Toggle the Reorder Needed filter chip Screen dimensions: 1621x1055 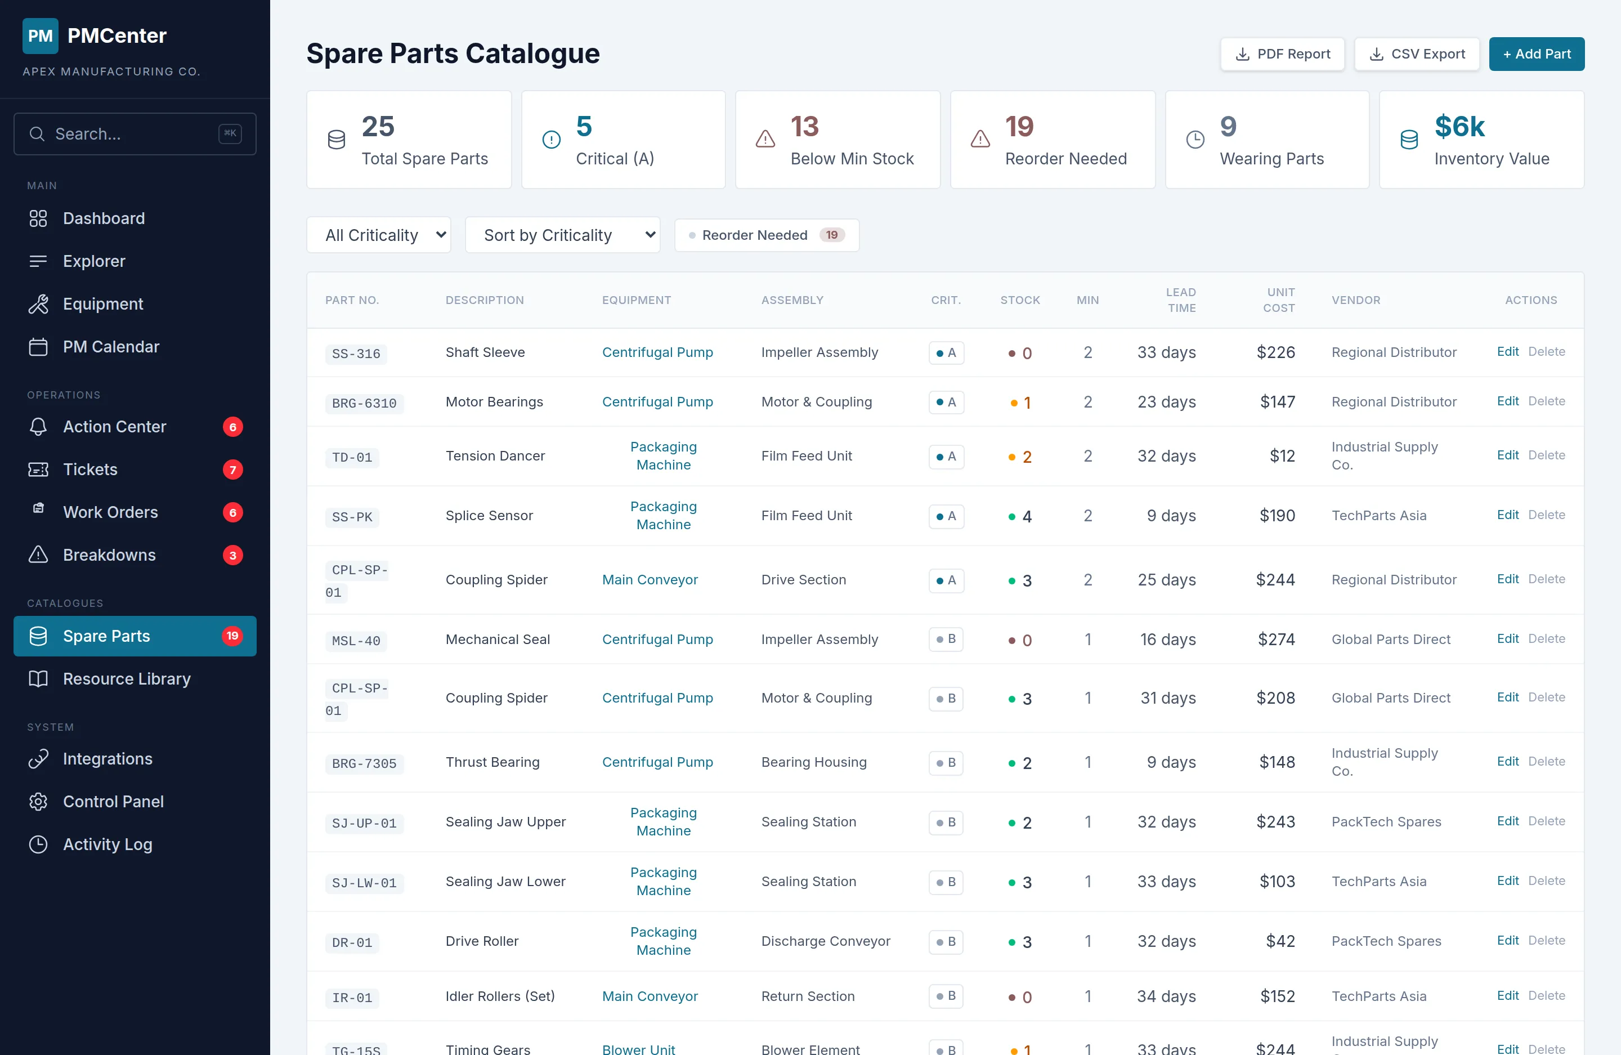pos(766,235)
